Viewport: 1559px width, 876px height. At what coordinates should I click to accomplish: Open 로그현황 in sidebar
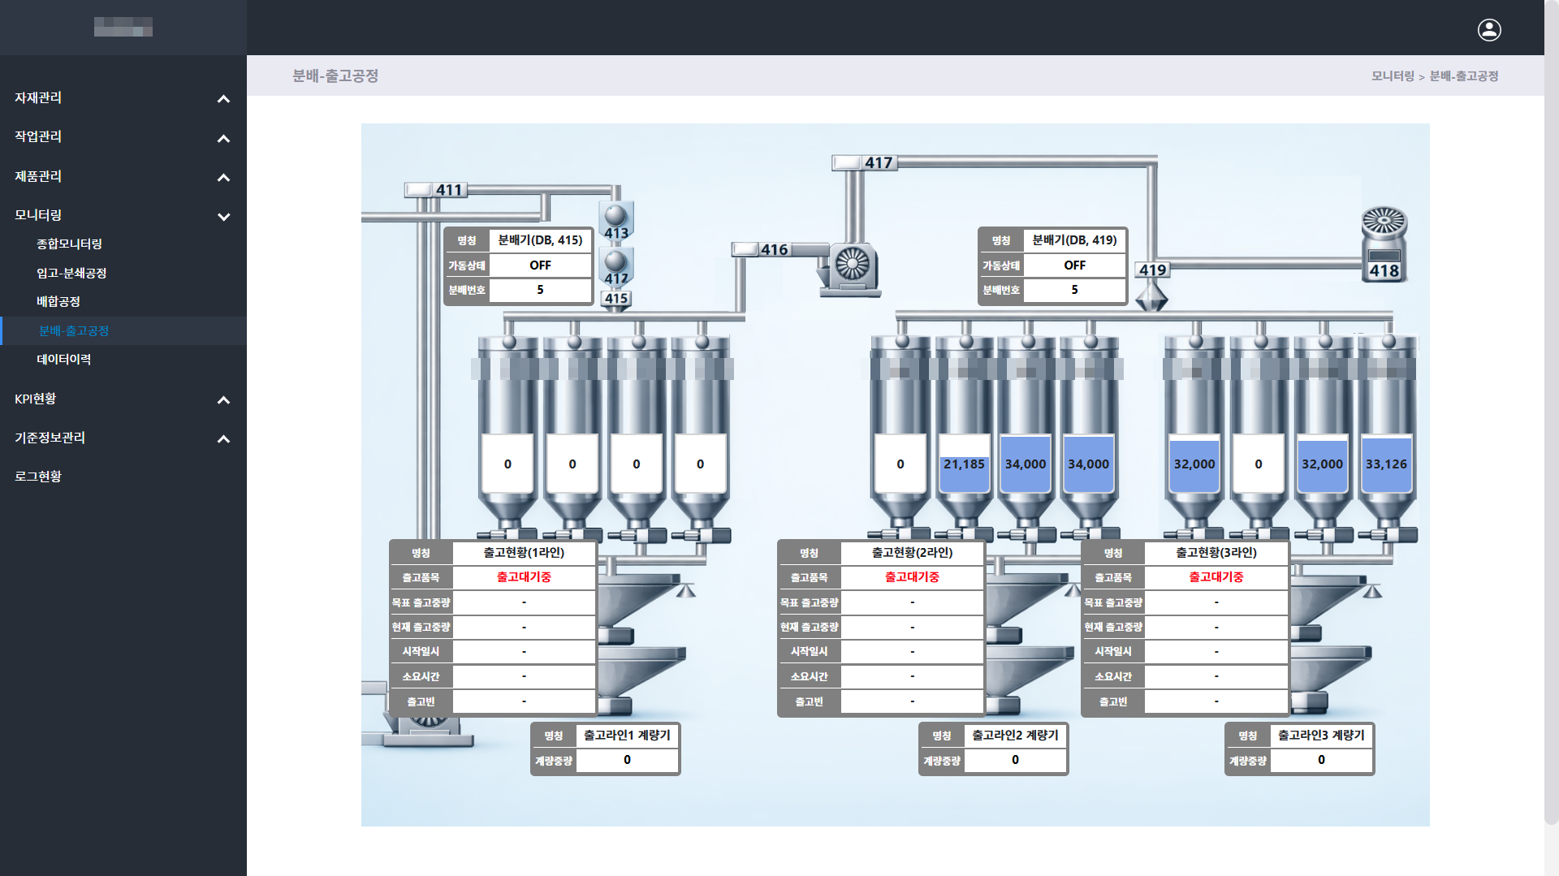tap(38, 477)
